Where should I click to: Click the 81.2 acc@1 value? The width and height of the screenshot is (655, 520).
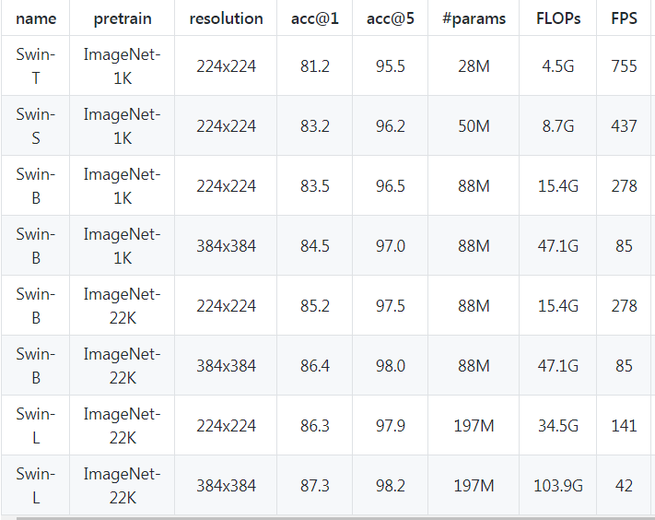[x=314, y=66]
